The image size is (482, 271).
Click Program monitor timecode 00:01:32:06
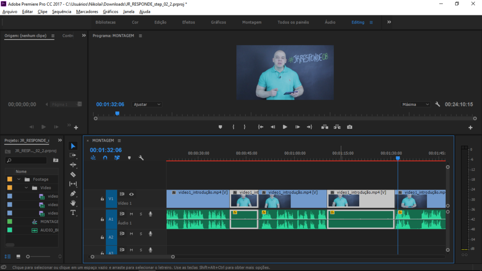(110, 104)
